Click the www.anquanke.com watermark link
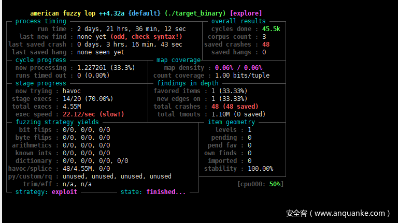Screen dimensions: 398x223 tap(337, 213)
